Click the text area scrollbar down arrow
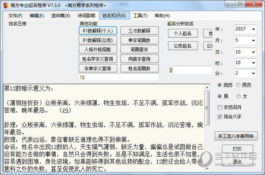This screenshot has width=265, height=175. (207, 168)
